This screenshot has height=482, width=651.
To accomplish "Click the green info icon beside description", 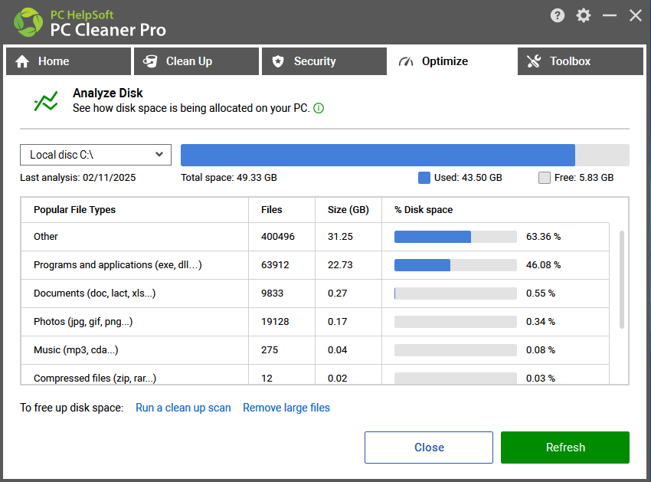I will [x=319, y=109].
